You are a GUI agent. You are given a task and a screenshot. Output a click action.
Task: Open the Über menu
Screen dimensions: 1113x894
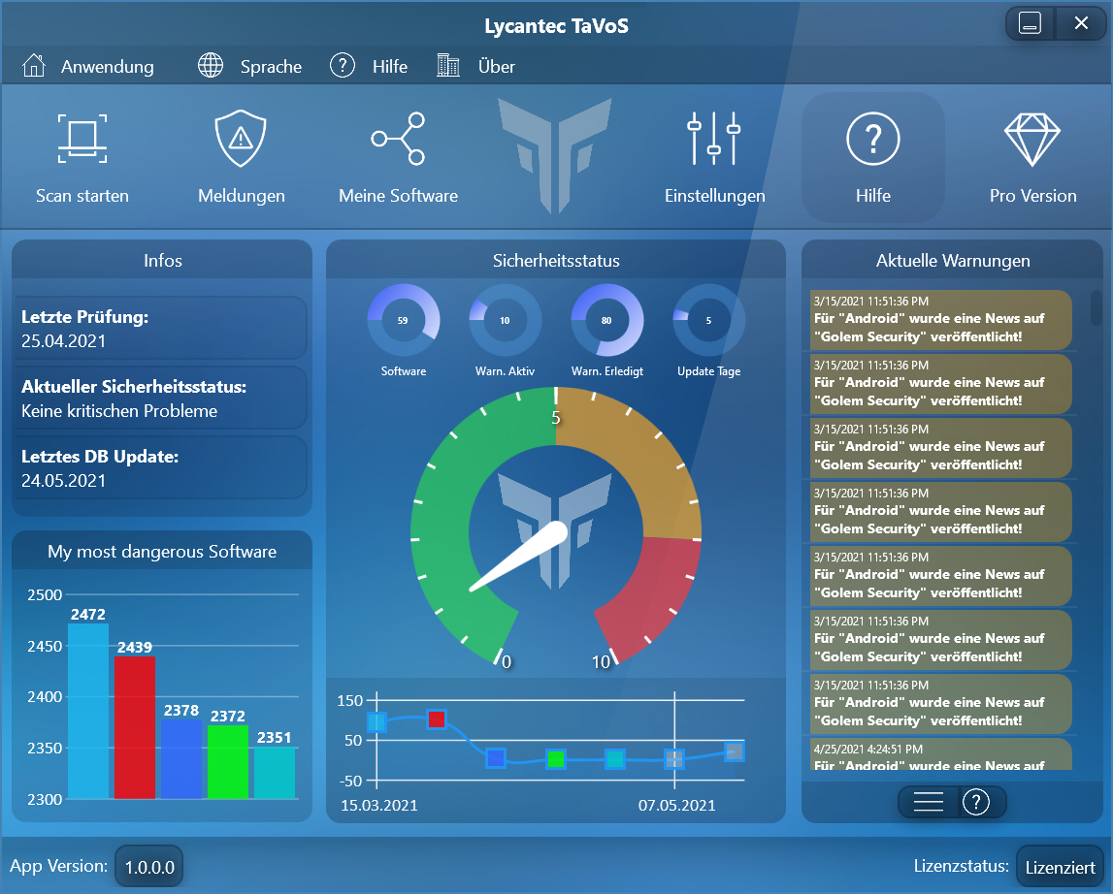476,67
